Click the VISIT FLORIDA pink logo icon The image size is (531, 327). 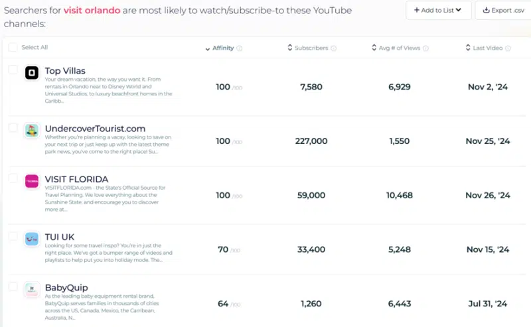(32, 181)
